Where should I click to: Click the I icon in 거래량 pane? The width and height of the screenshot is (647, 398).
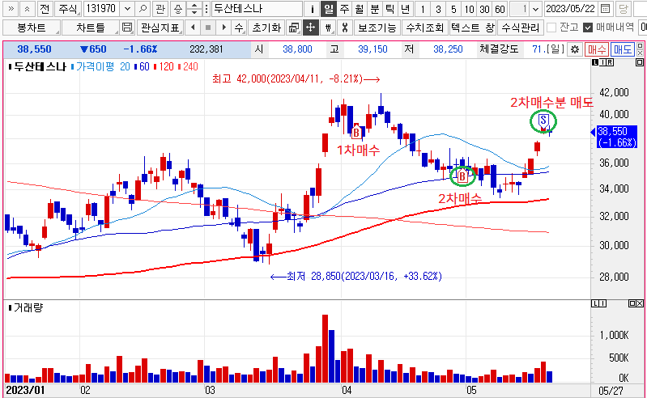coord(602,303)
